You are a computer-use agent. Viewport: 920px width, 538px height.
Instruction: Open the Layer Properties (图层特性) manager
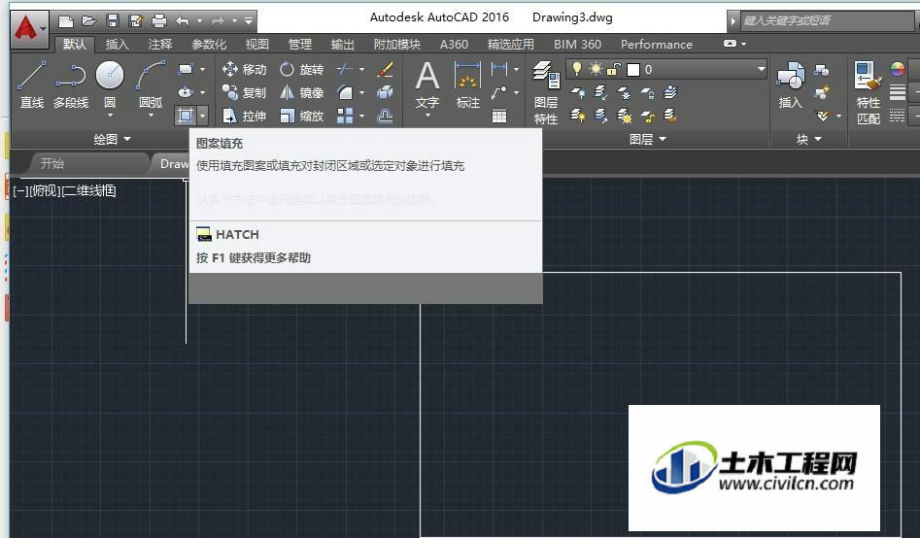pos(546,92)
